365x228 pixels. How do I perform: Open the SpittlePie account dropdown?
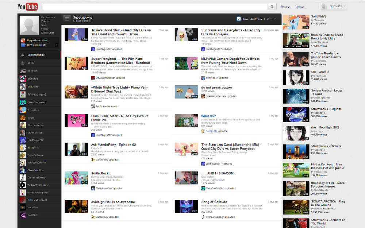(338, 6)
